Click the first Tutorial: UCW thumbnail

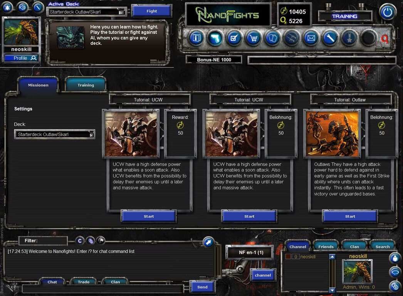131,133
